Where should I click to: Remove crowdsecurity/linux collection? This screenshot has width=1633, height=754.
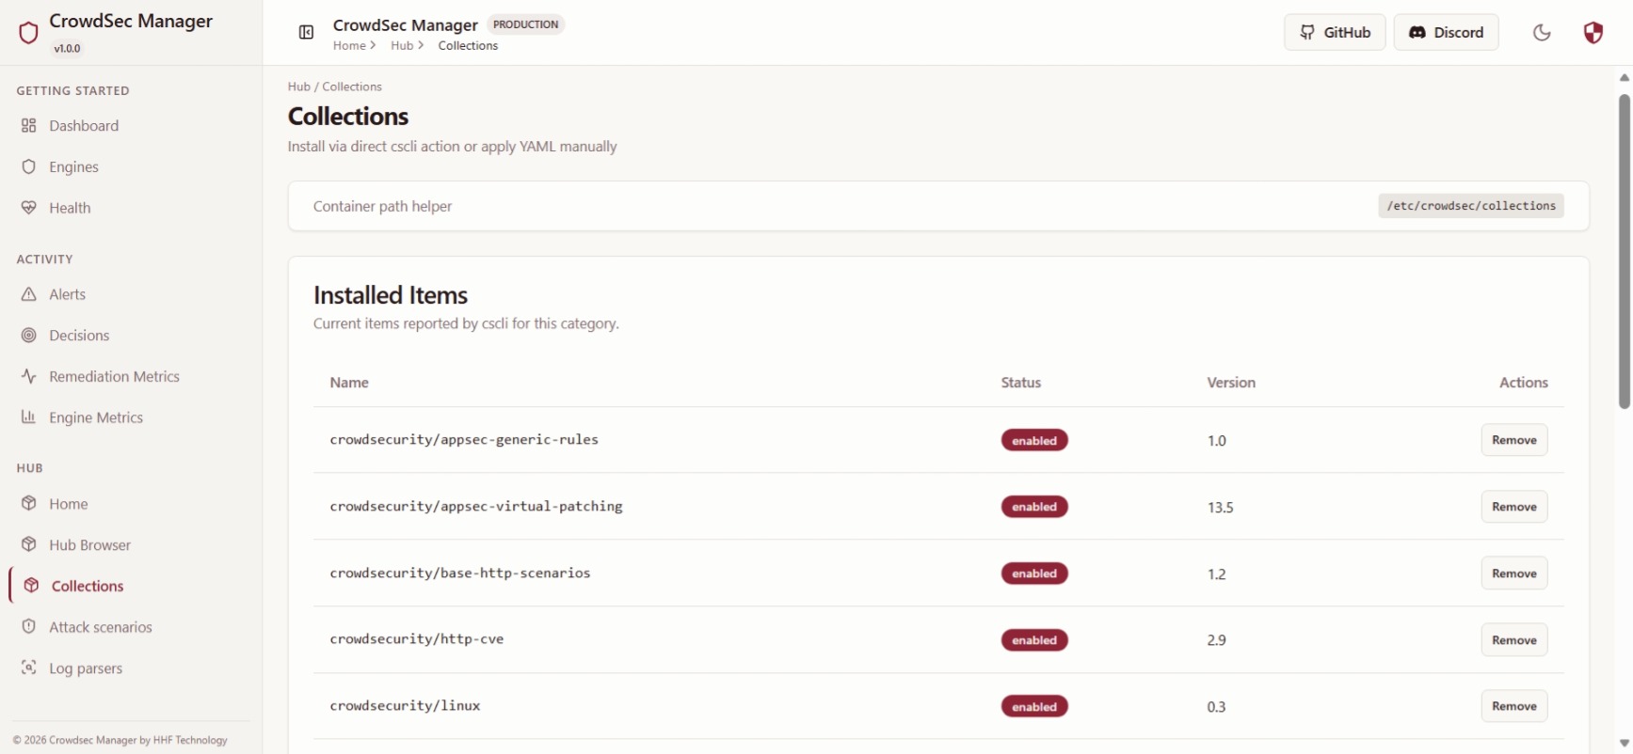coord(1513,706)
